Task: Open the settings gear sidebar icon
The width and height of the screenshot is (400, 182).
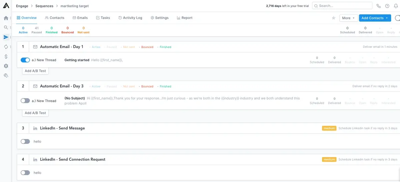Action: click(x=6, y=66)
